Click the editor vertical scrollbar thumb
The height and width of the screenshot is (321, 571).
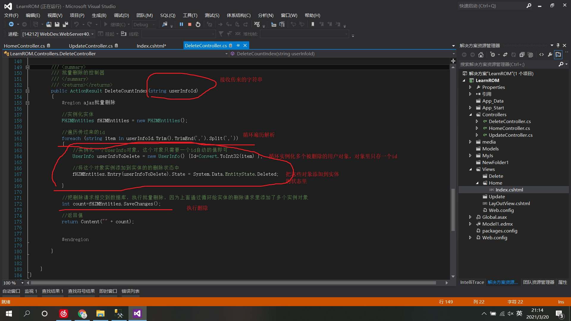[x=453, y=210]
